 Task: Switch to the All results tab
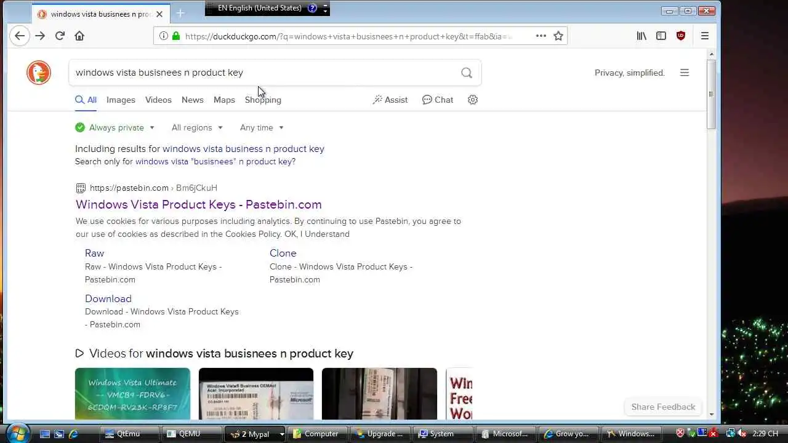(x=86, y=100)
